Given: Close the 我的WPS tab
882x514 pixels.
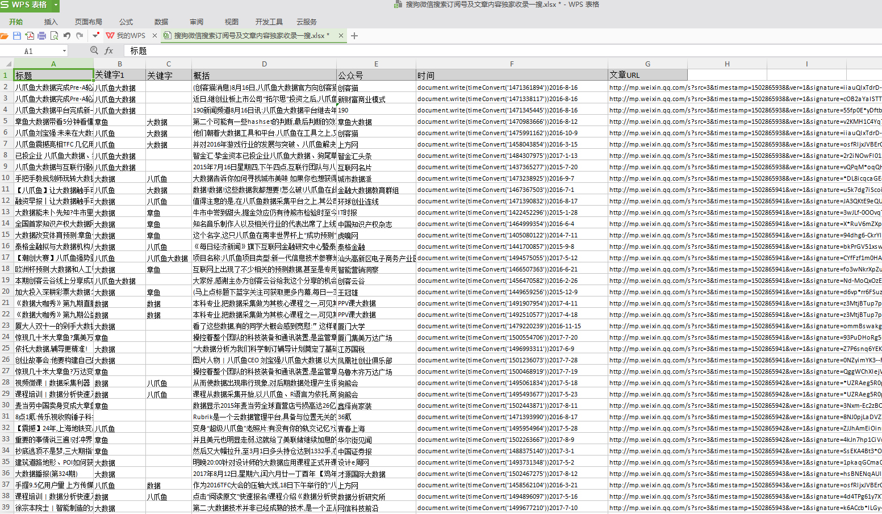Looking at the screenshot, I should [154, 36].
